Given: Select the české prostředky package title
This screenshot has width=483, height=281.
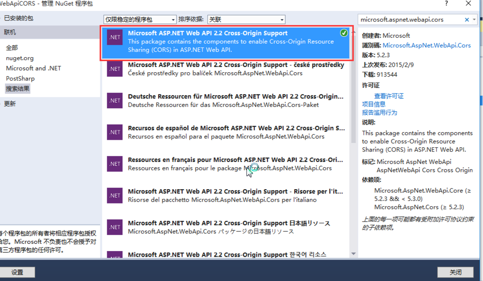Looking at the screenshot, I should click(x=236, y=65).
